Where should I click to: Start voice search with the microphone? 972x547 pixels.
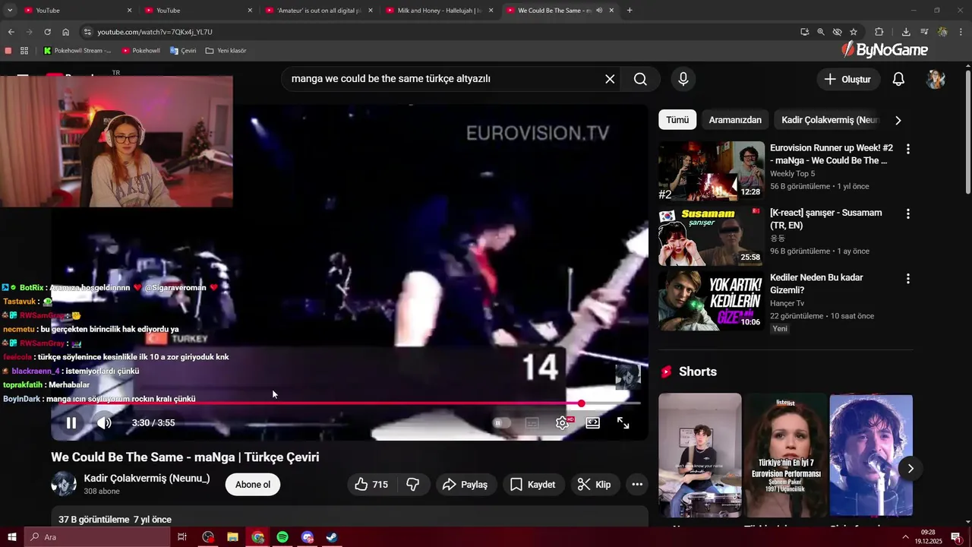(683, 79)
